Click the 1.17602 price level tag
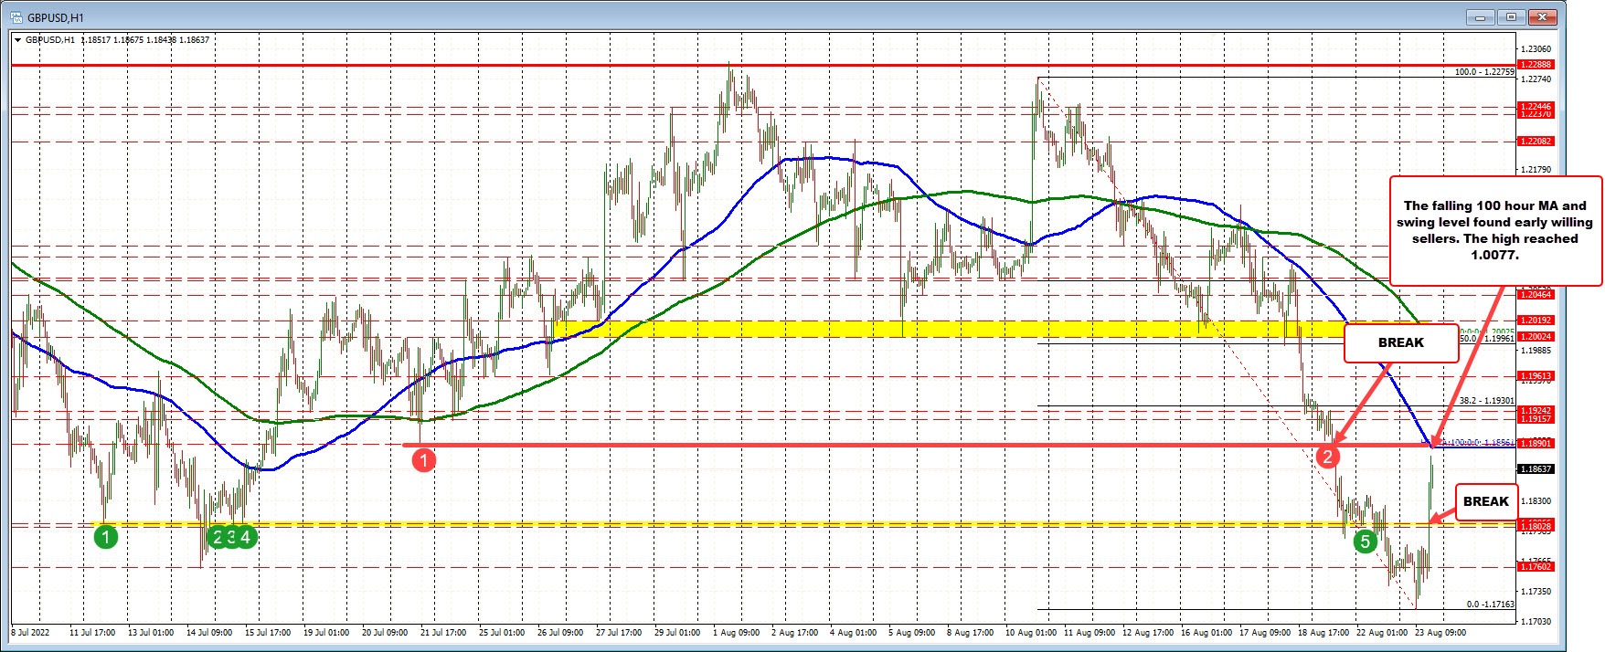 (1535, 567)
